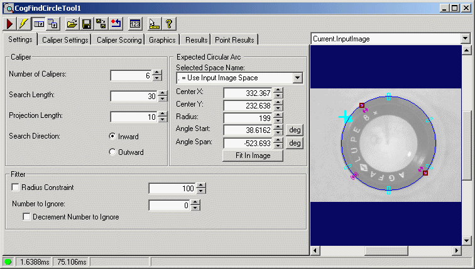Screen dimensions: 475x269
Task: Click the image vertical scrollbar thumb
Action: (x=466, y=145)
